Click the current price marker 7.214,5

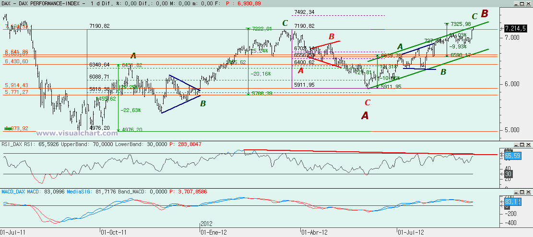tap(515, 28)
